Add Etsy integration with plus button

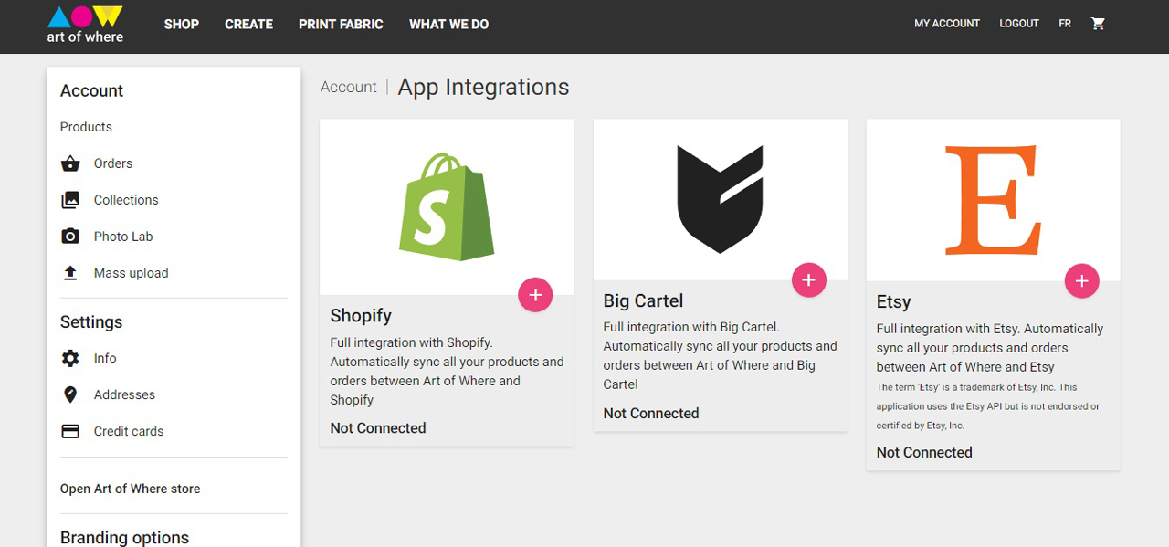click(x=1081, y=281)
